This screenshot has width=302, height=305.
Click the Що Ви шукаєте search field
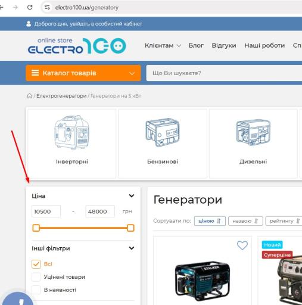pos(224,73)
